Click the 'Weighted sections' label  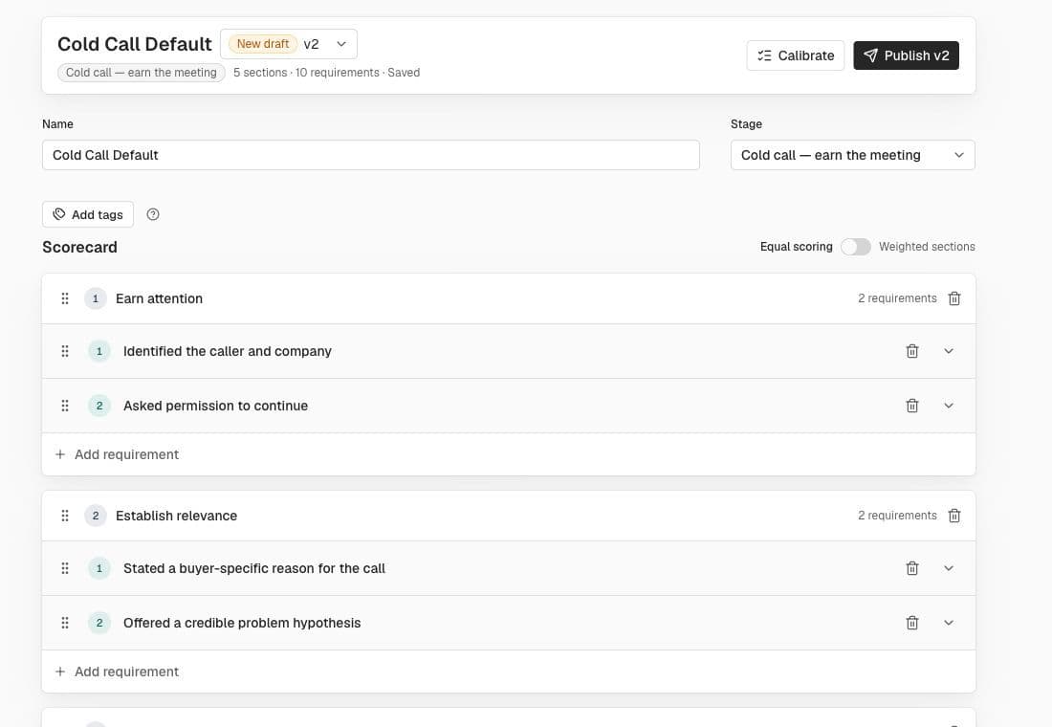927,247
